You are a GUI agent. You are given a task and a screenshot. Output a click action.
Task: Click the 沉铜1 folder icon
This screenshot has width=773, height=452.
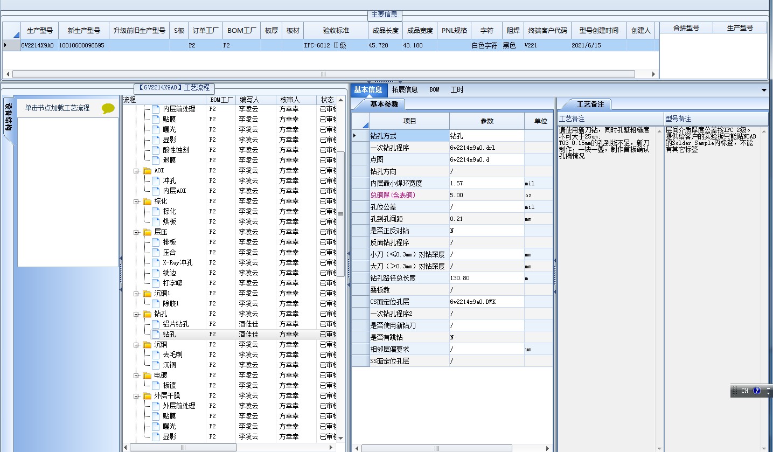point(147,294)
